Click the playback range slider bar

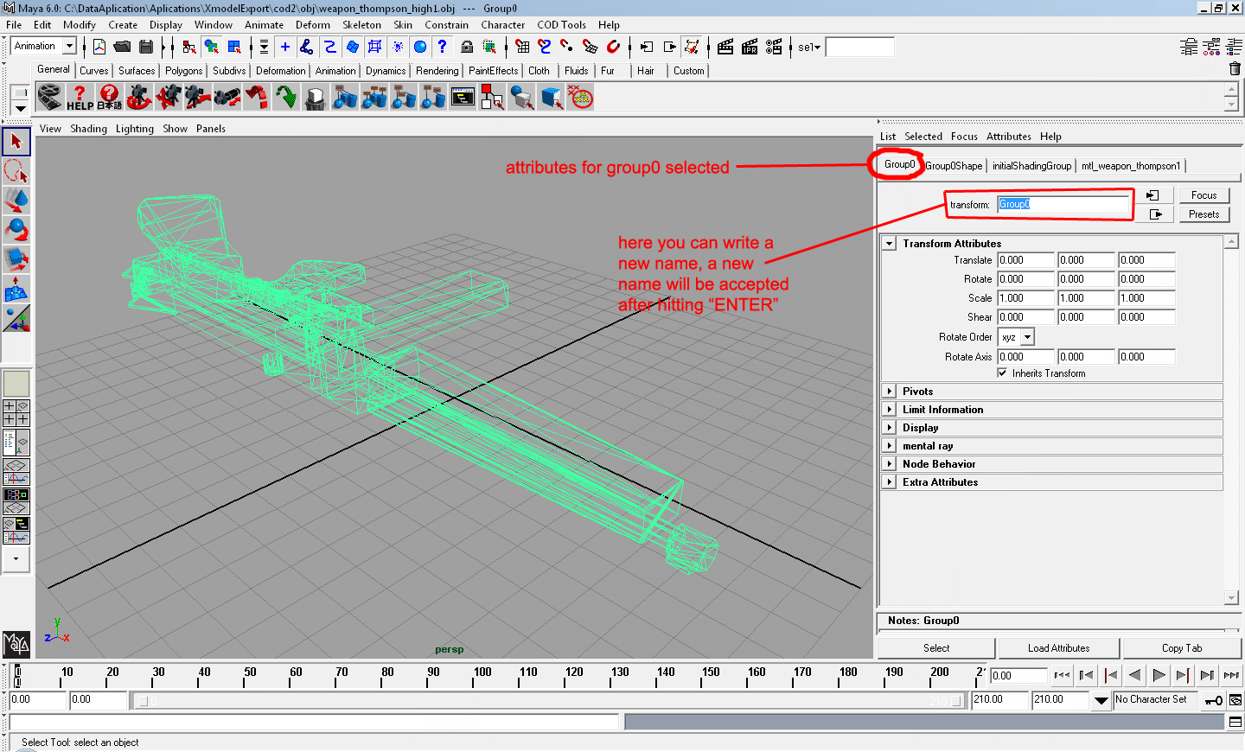point(552,701)
